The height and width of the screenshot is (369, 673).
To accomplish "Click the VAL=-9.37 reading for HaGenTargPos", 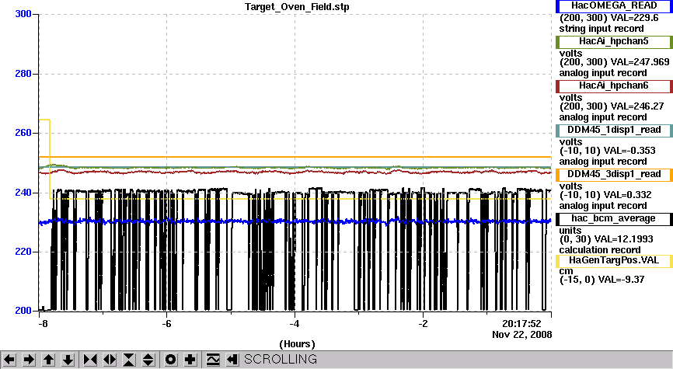I will [622, 280].
